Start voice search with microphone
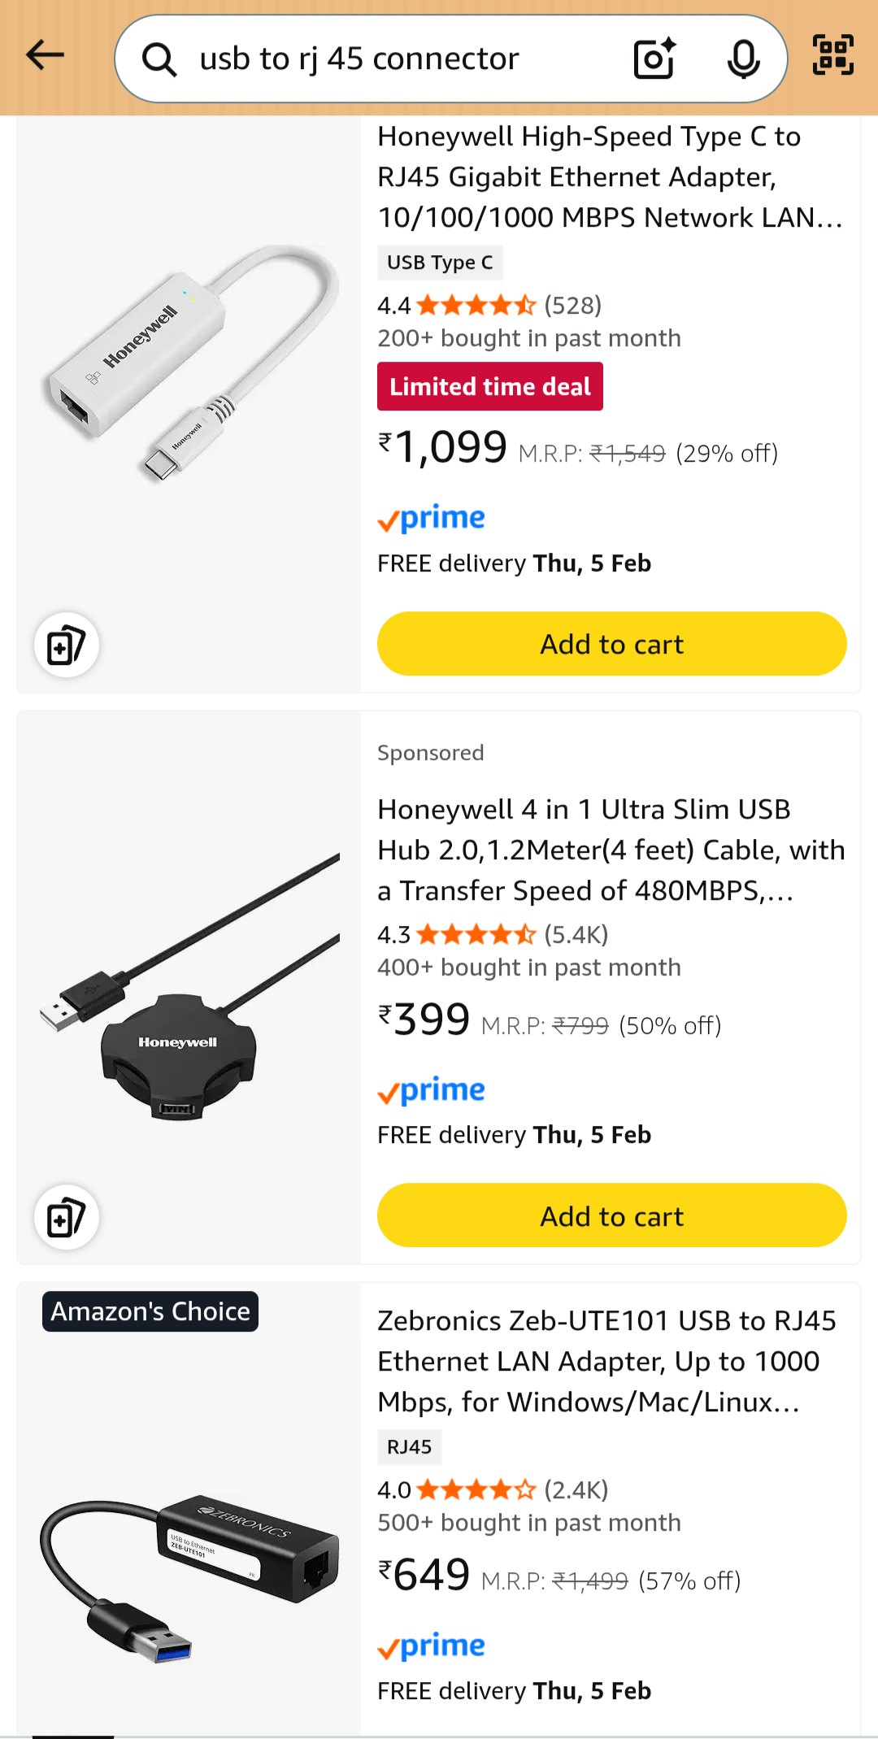 point(743,59)
